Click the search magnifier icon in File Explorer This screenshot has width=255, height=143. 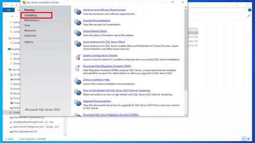[x=248, y=16]
